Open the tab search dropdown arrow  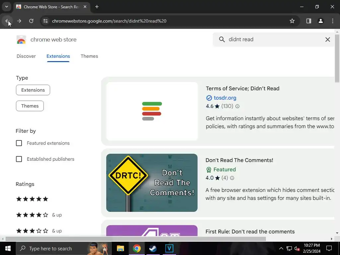coord(7,7)
